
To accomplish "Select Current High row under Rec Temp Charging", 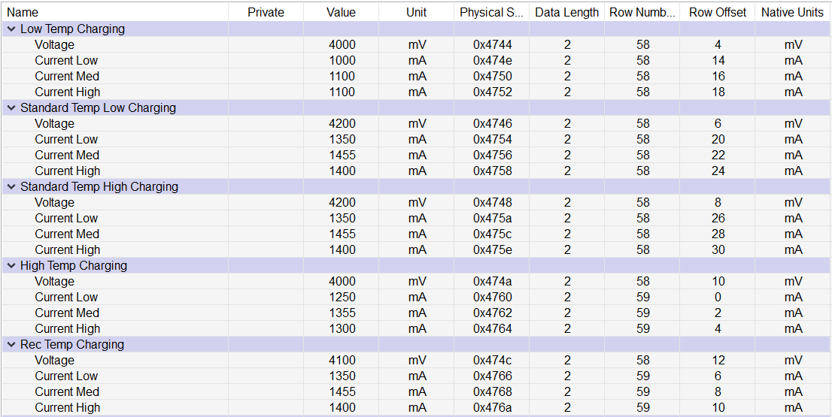I will (x=67, y=408).
